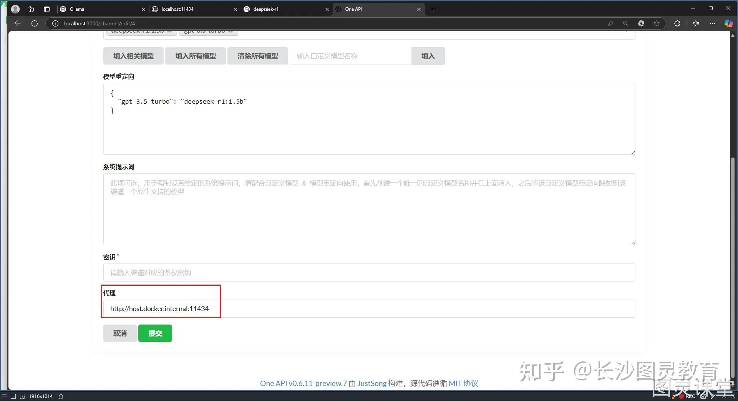Refresh the current page
This screenshot has width=738, height=401.
point(35,23)
